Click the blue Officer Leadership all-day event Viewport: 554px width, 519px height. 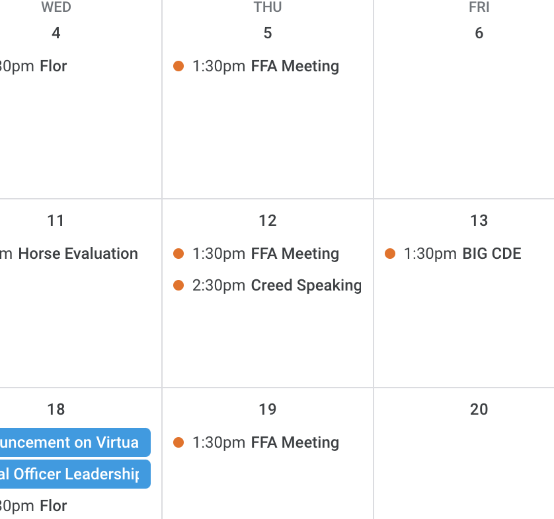click(x=71, y=474)
